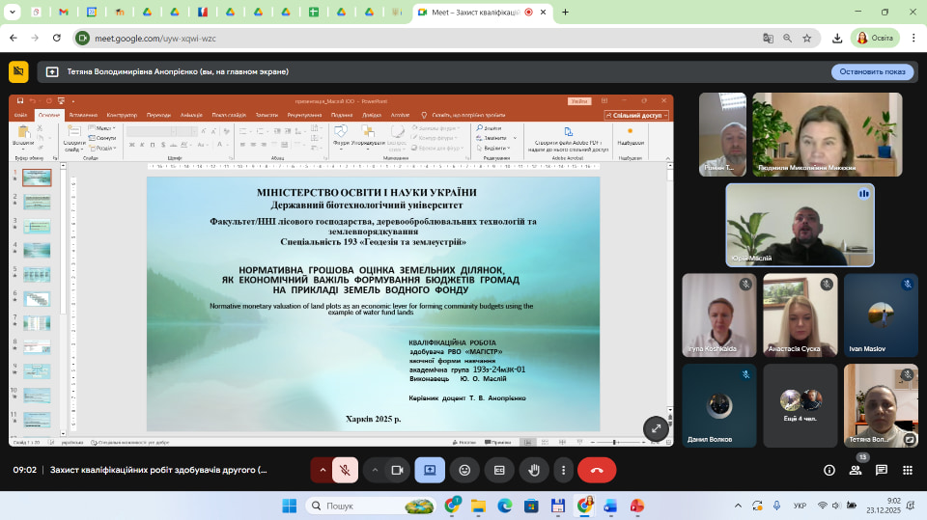Open the Gmail tab in Chrome
Screen dimensions: 927x520
pyautogui.click(x=62, y=13)
